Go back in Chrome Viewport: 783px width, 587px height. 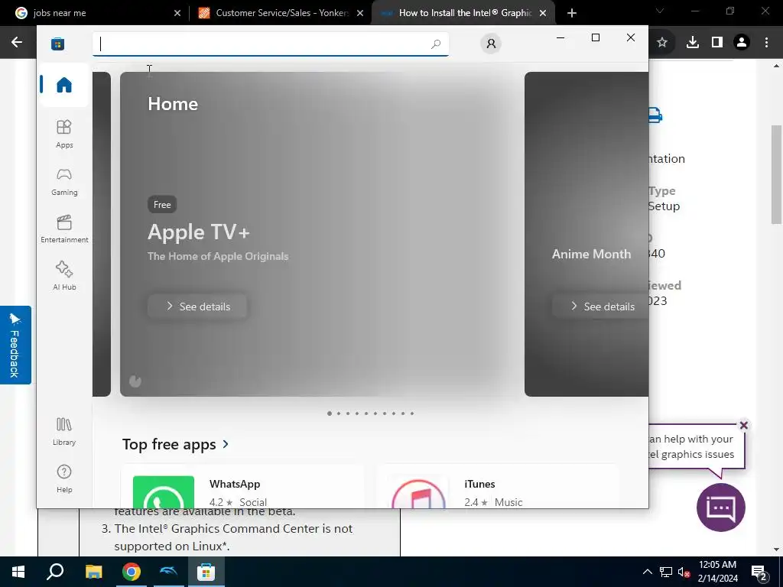pyautogui.click(x=17, y=43)
